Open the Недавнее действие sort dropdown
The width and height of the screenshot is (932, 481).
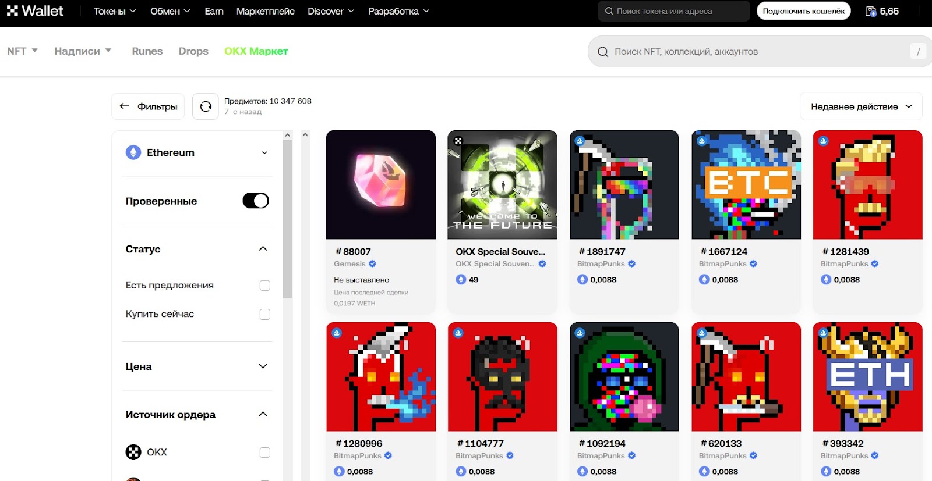pyautogui.click(x=861, y=106)
